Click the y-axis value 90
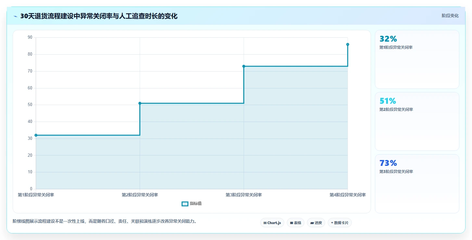The width and height of the screenshot is (472, 240). click(x=30, y=37)
